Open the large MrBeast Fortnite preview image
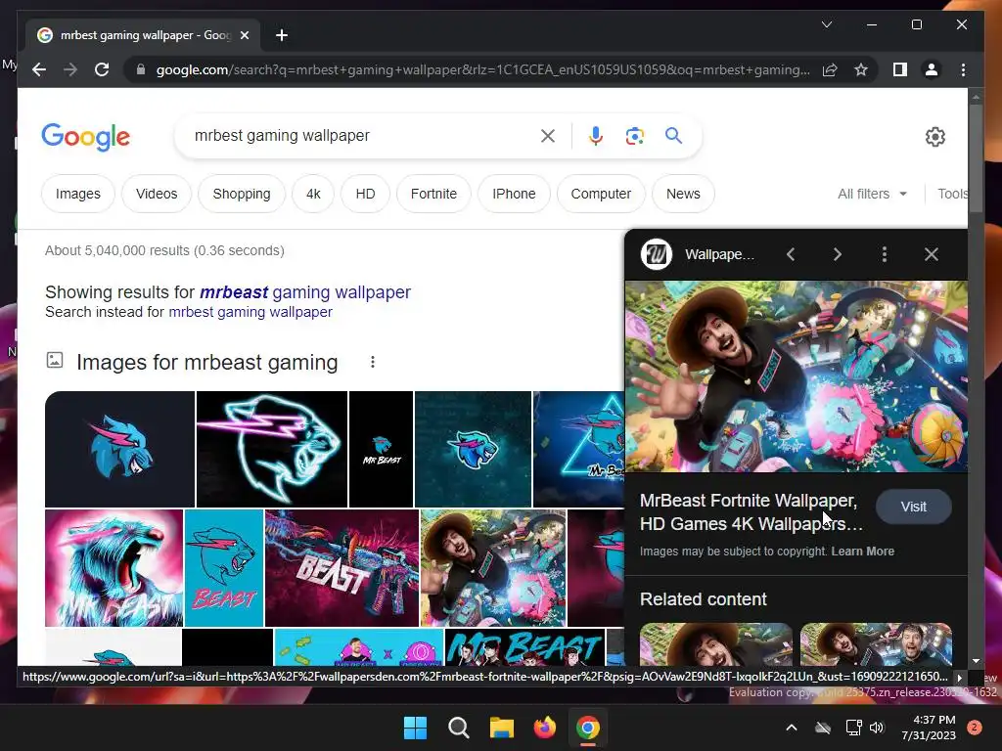The image size is (1002, 751). 797,376
